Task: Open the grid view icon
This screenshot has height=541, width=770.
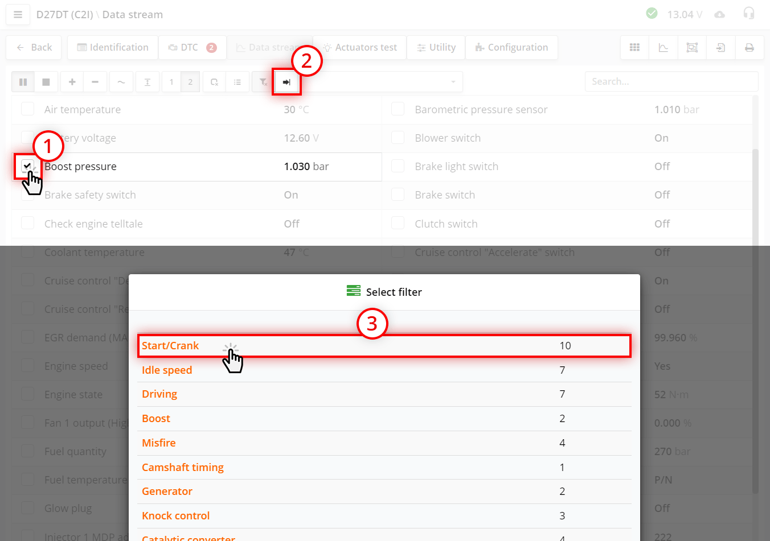Action: pyautogui.click(x=634, y=48)
